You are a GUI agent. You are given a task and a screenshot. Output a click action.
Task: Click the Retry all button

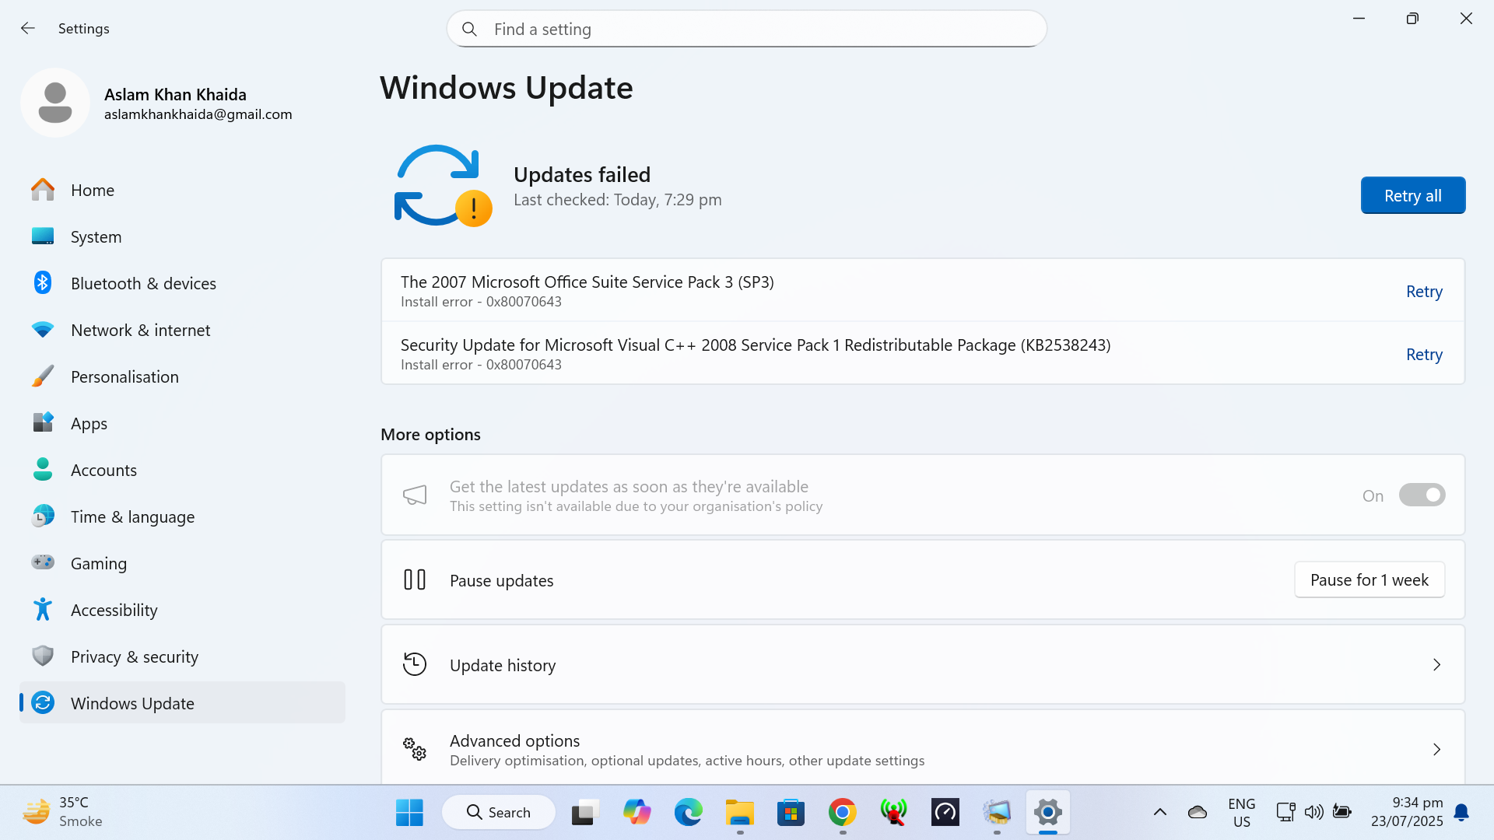1413,195
